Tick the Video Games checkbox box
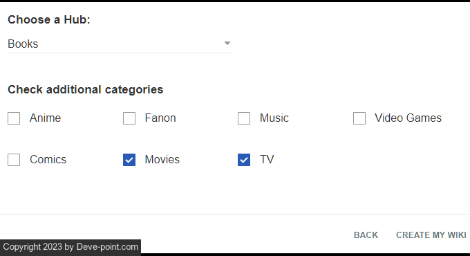470x256 pixels. (359, 118)
